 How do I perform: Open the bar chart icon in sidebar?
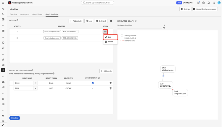pyautogui.click(x=3, y=82)
